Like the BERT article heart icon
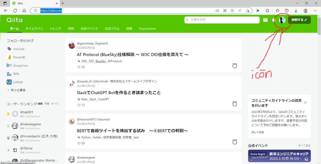 click(x=79, y=143)
